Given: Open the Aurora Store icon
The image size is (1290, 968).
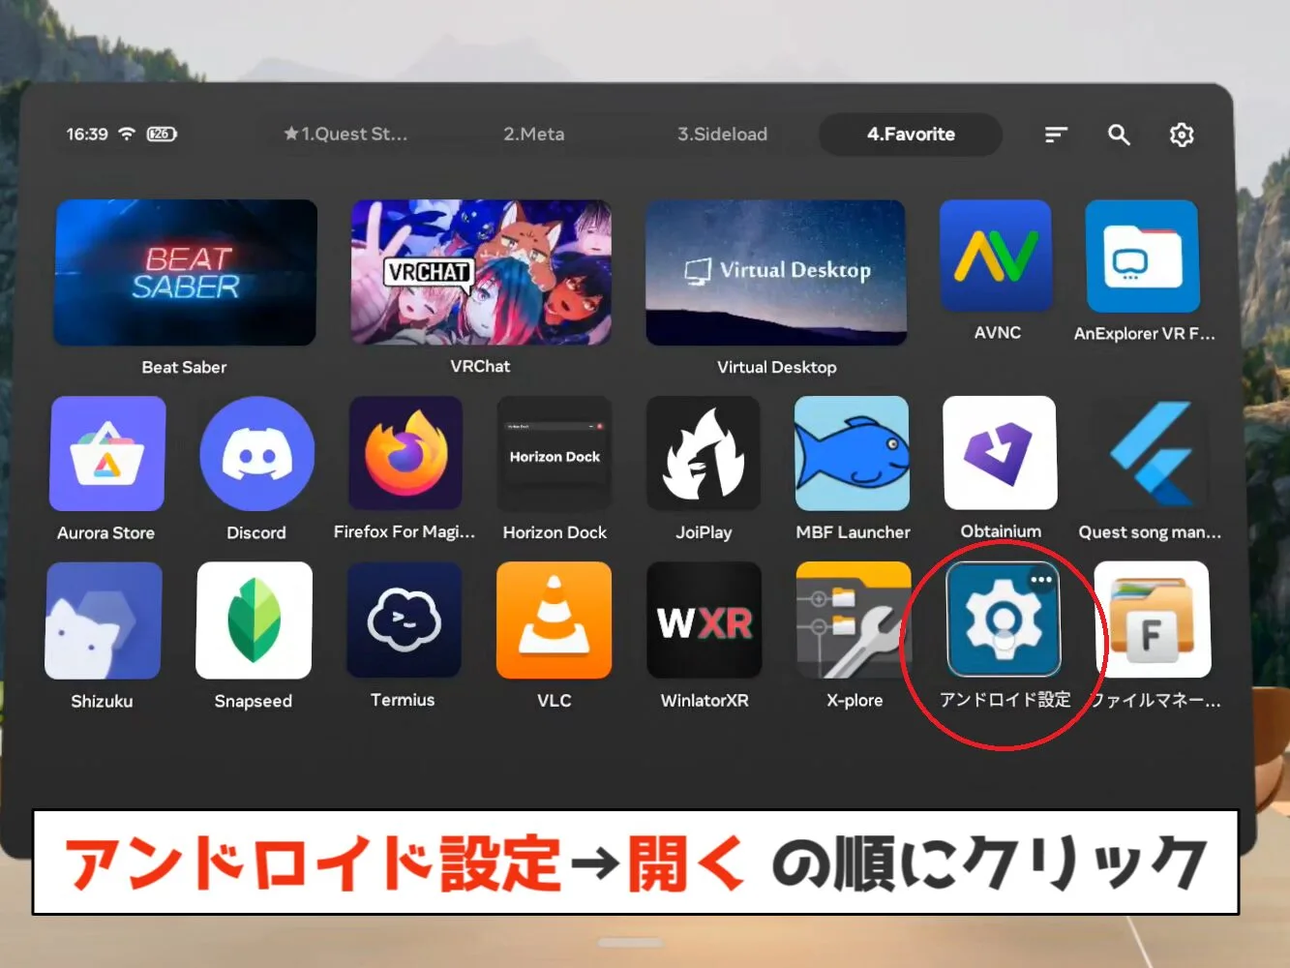Looking at the screenshot, I should pos(107,453).
